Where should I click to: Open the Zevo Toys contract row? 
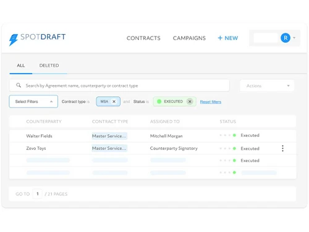pyautogui.click(x=153, y=148)
